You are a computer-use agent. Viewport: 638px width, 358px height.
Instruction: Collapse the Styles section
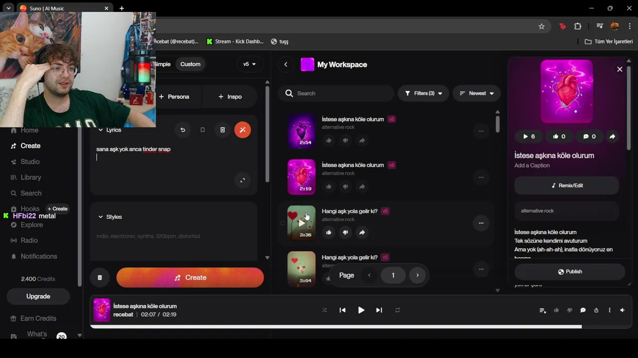tap(110, 217)
